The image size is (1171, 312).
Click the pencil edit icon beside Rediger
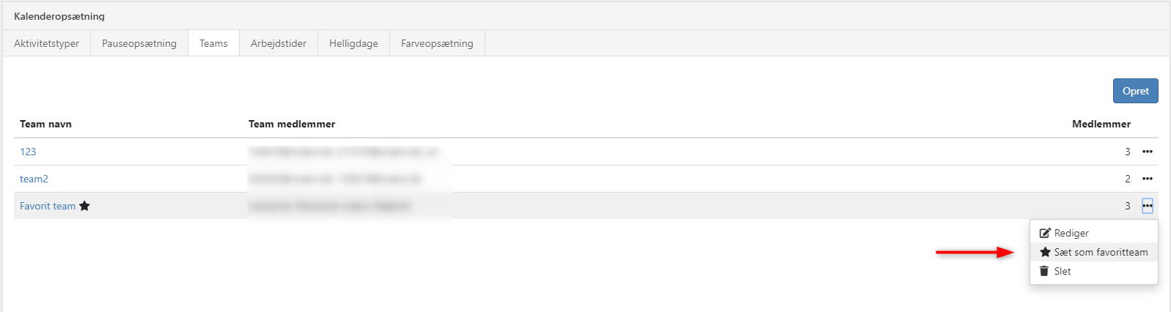[x=1046, y=233]
